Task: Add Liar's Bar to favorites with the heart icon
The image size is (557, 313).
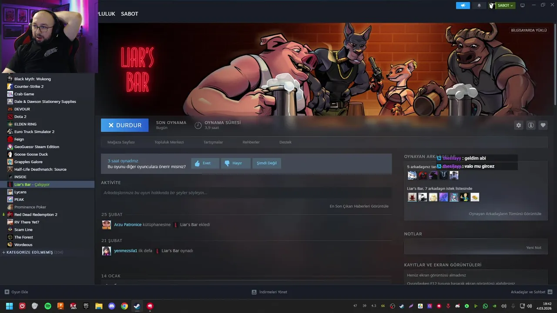Action: click(x=543, y=125)
